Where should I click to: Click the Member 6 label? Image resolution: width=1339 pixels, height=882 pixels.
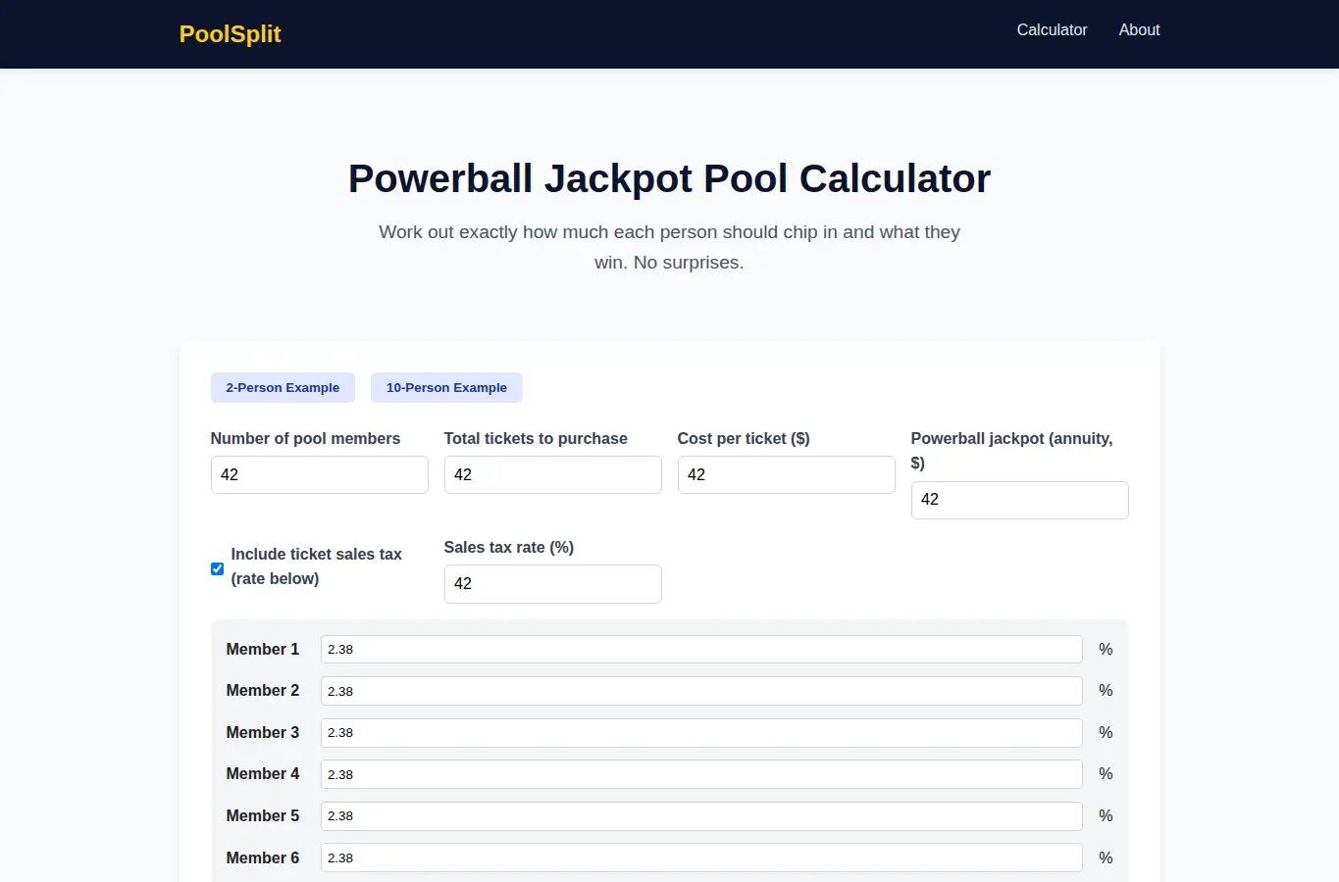[x=262, y=857]
